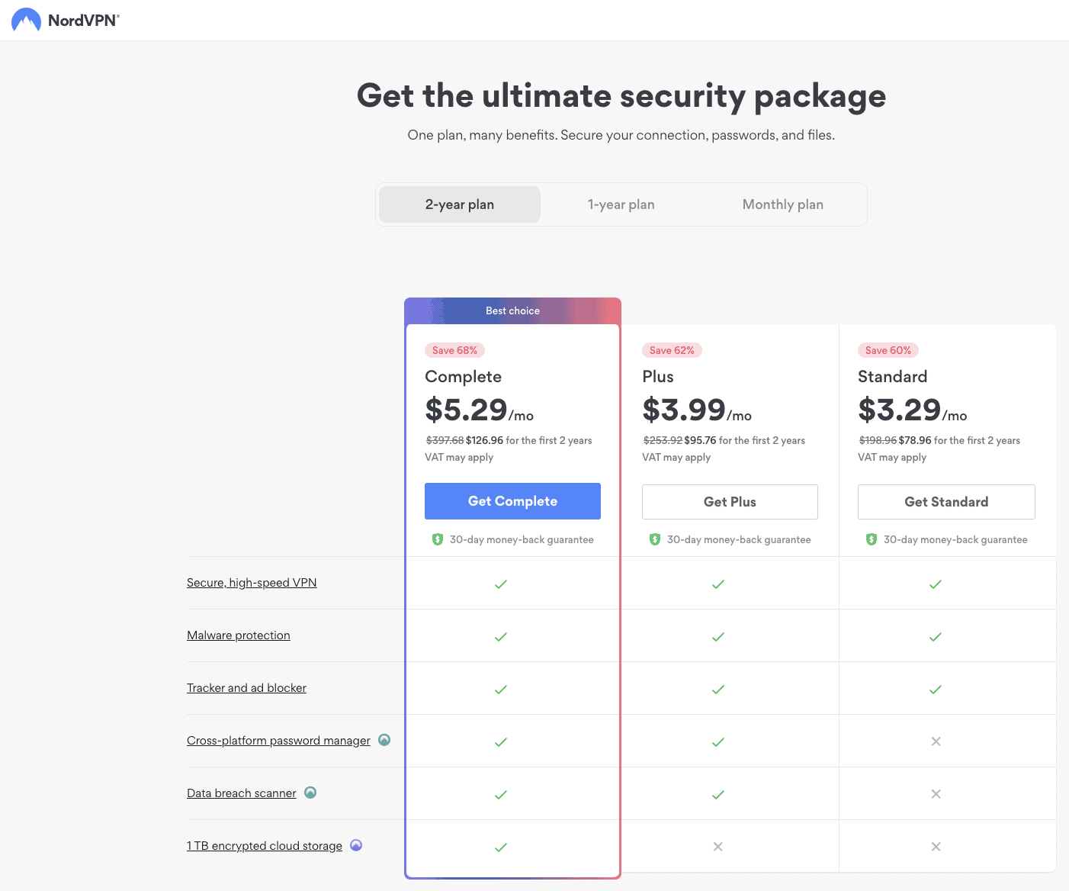1069x891 pixels.
Task: Open the Secure, high-speed VPN feature link
Action: click(252, 582)
